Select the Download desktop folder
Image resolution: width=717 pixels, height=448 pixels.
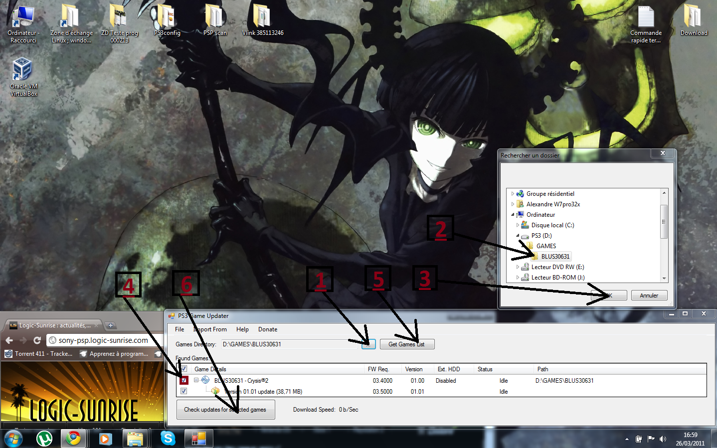694,21
